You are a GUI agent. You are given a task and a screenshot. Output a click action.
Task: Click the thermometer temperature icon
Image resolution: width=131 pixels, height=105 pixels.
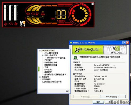pyautogui.click(x=37, y=14)
